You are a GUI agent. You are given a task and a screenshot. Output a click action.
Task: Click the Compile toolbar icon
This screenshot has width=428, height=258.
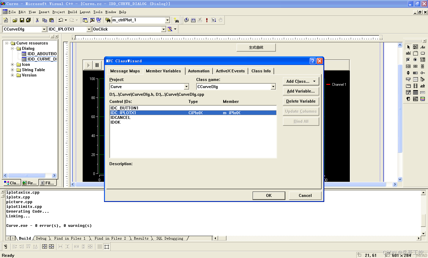186,20
